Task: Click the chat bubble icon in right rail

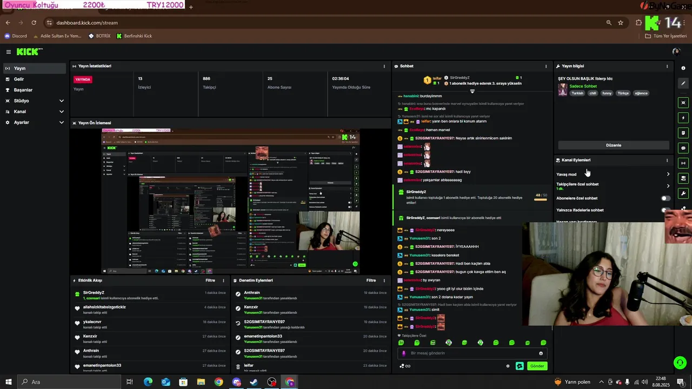Action: click(x=683, y=148)
